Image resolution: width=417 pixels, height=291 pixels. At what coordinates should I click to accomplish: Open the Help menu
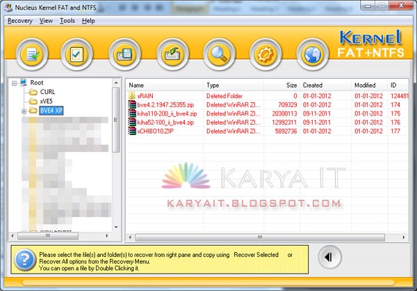pyautogui.click(x=88, y=21)
